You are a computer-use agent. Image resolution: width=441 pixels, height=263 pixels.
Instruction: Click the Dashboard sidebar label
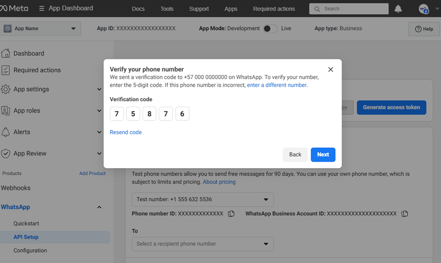click(x=29, y=53)
